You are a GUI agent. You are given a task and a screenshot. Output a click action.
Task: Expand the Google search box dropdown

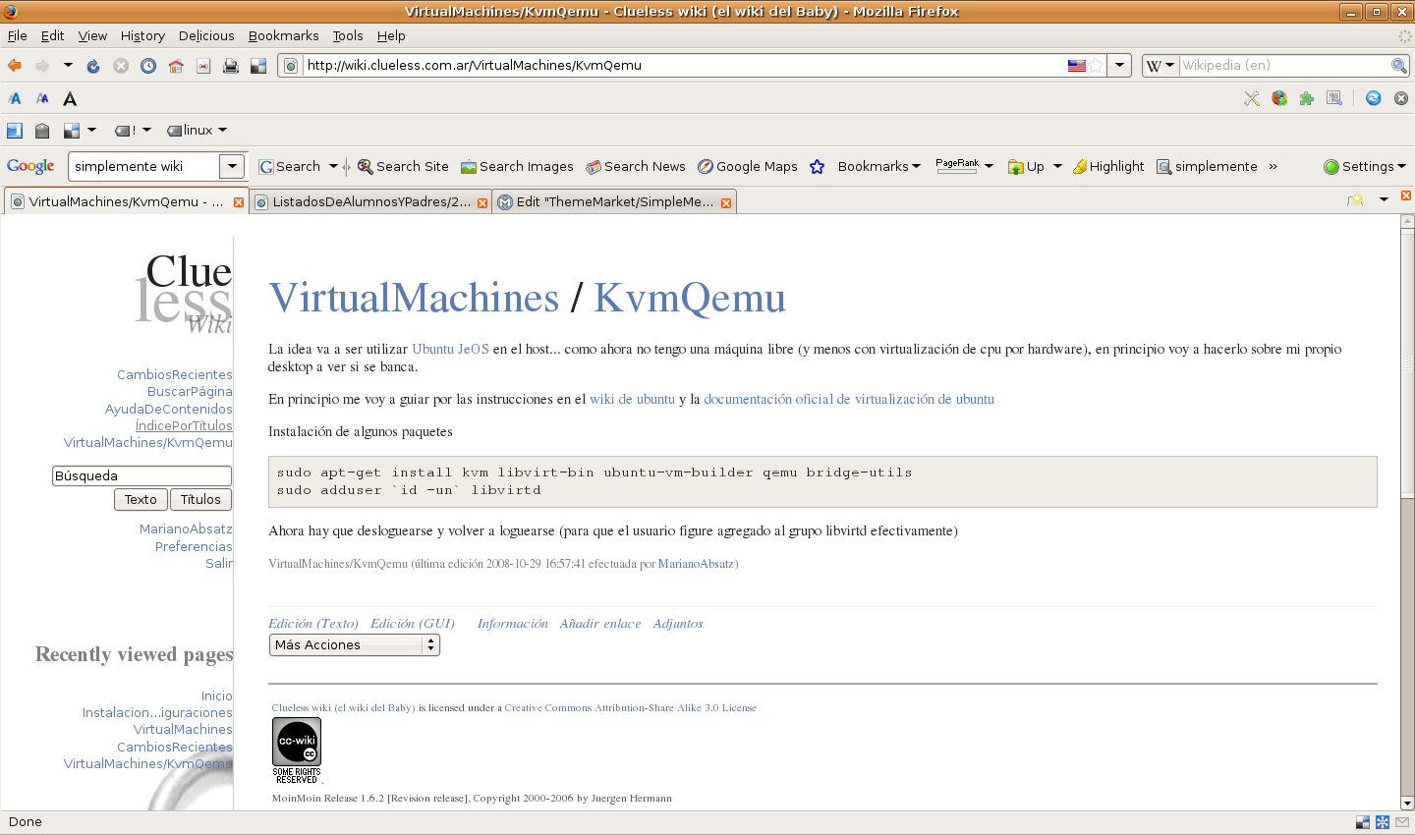coord(232,167)
